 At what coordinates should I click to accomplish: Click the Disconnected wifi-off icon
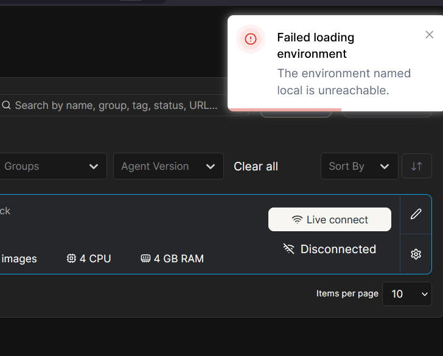coord(288,249)
